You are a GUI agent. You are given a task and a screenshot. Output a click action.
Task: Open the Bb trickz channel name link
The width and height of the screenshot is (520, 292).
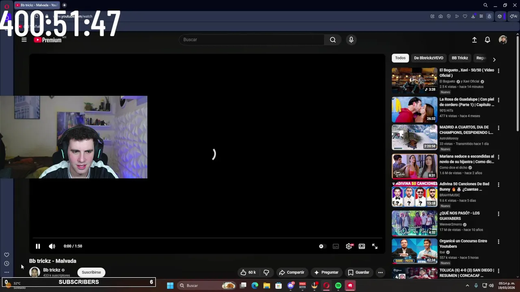(52, 270)
